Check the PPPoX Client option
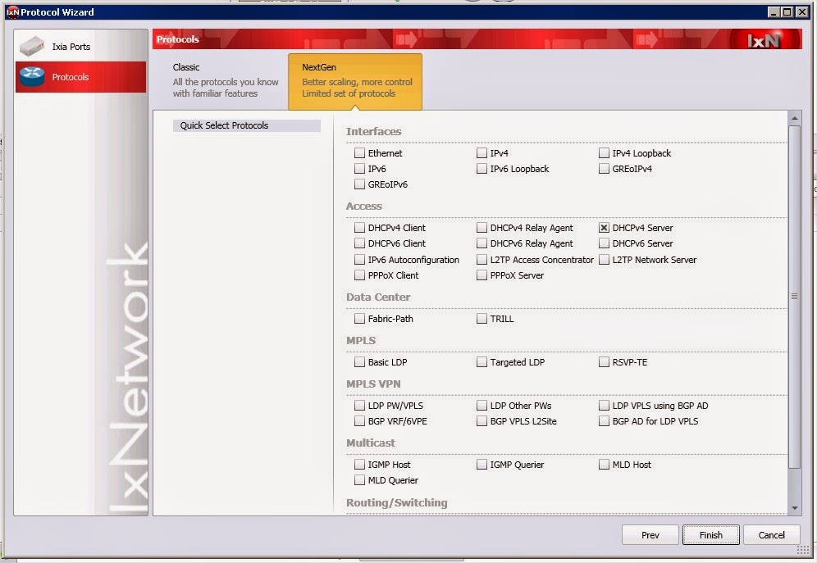 [359, 275]
